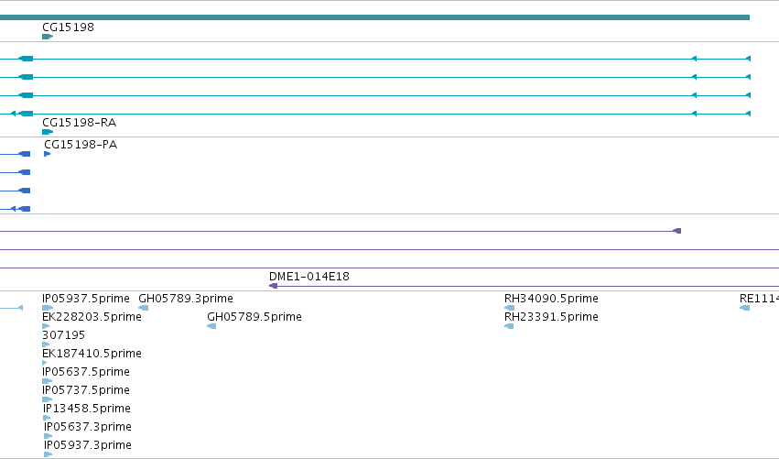Click the 307195 feature label
The image size is (779, 459).
pyautogui.click(x=63, y=335)
